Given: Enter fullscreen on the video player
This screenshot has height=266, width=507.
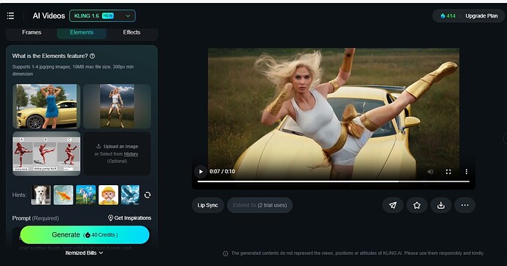Looking at the screenshot, I should [448, 172].
